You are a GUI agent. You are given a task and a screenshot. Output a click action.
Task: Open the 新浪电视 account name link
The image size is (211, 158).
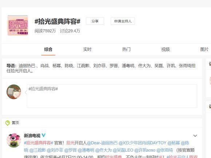point(32,136)
